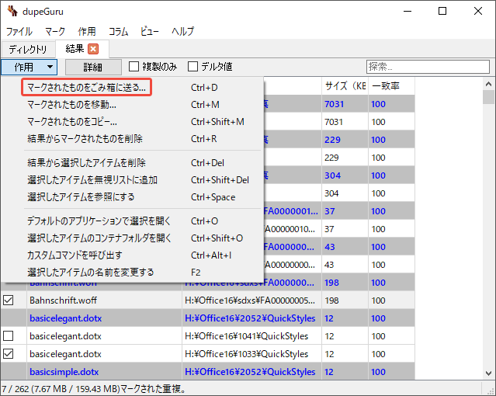This screenshot has height=396, width=496.
Task: Open the ビュー menu
Action: 150,31
